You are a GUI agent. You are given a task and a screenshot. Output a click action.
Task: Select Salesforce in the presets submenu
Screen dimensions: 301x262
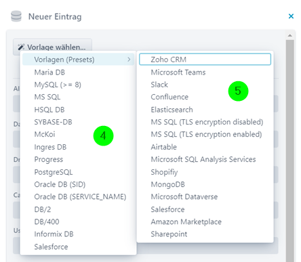pos(205,209)
